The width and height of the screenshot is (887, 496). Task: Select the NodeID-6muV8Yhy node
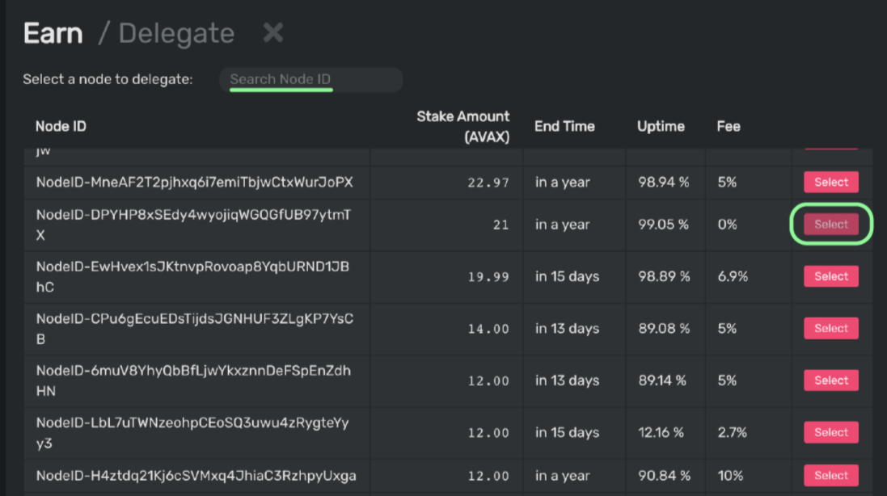pos(831,380)
